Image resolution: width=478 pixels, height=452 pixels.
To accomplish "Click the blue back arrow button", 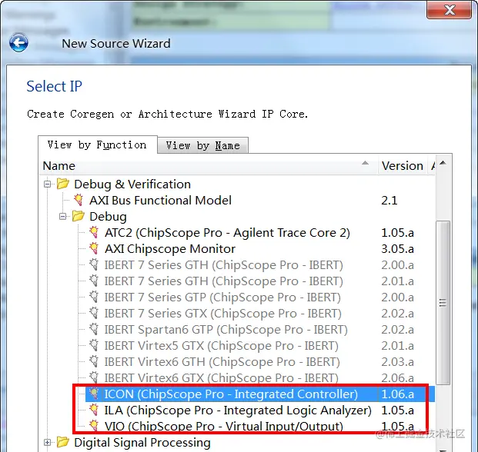I will click(x=18, y=42).
